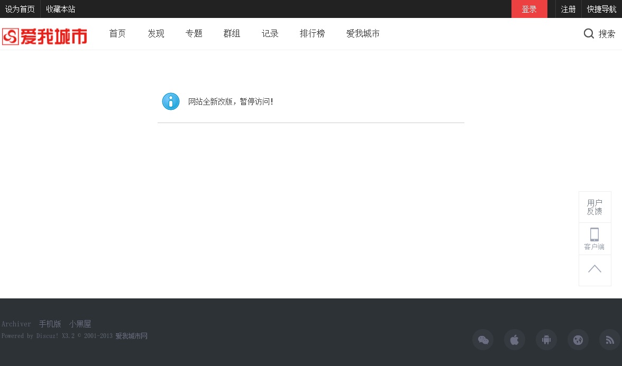This screenshot has width=622, height=366.
Task: Click 爱我城市网 footer link
Action: pos(131,336)
